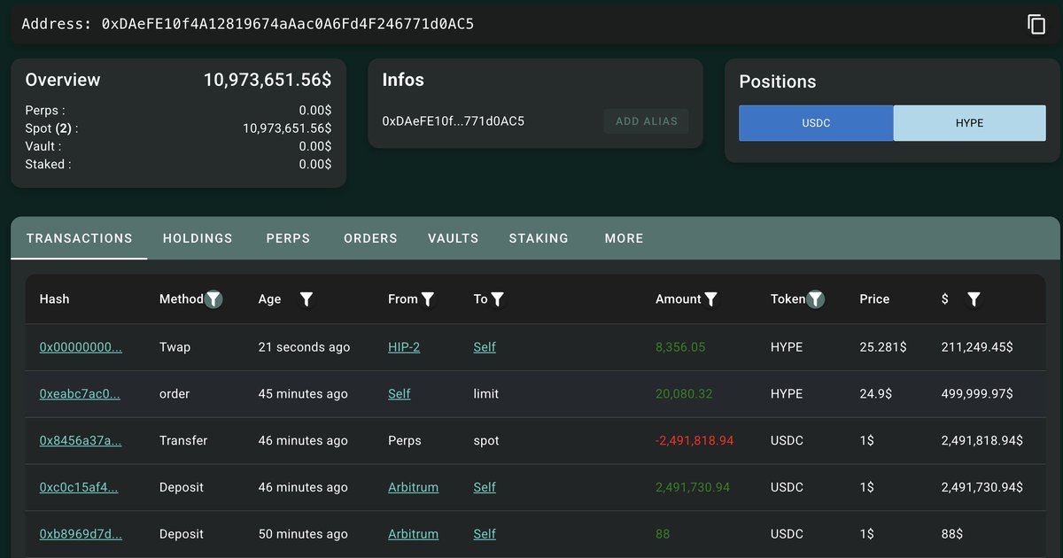The height and width of the screenshot is (558, 1063).
Task: Open the Method column filter
Action: [x=213, y=299]
